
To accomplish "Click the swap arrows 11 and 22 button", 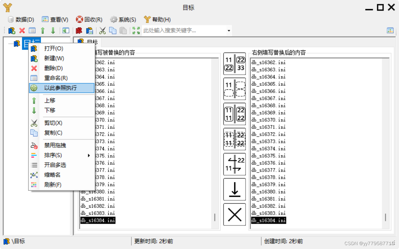I will click(235, 164).
